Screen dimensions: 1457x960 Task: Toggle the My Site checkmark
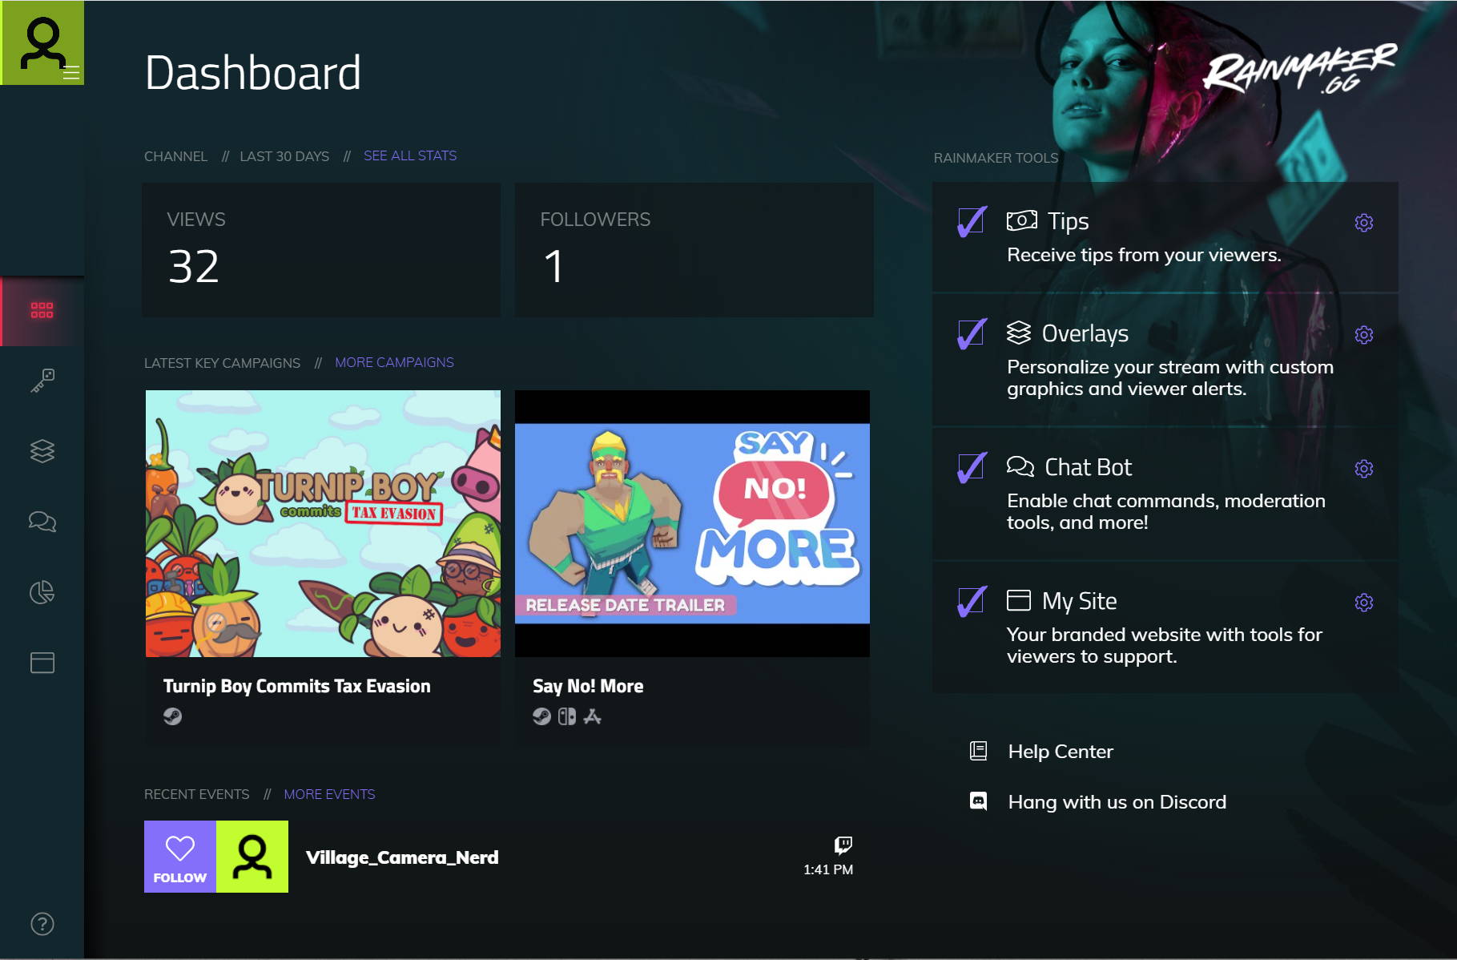(972, 602)
